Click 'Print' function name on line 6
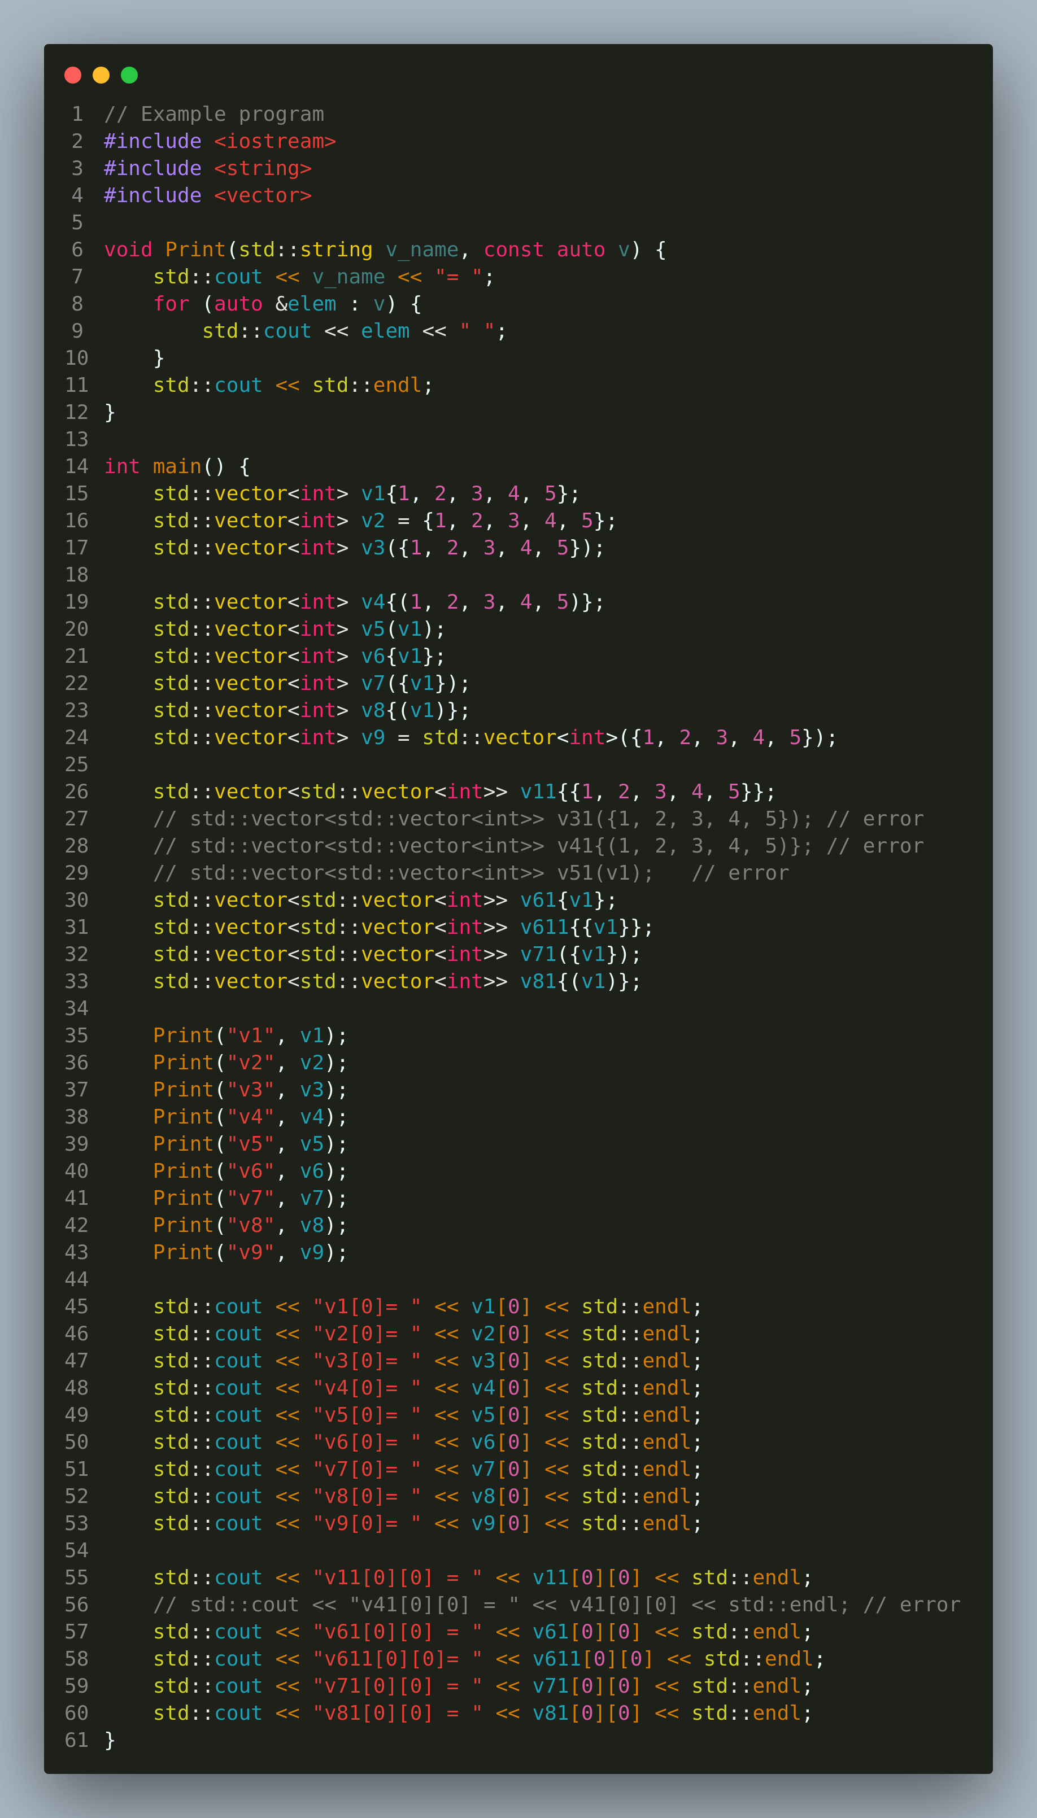Screen dimensions: 1037x1818 click(196, 249)
